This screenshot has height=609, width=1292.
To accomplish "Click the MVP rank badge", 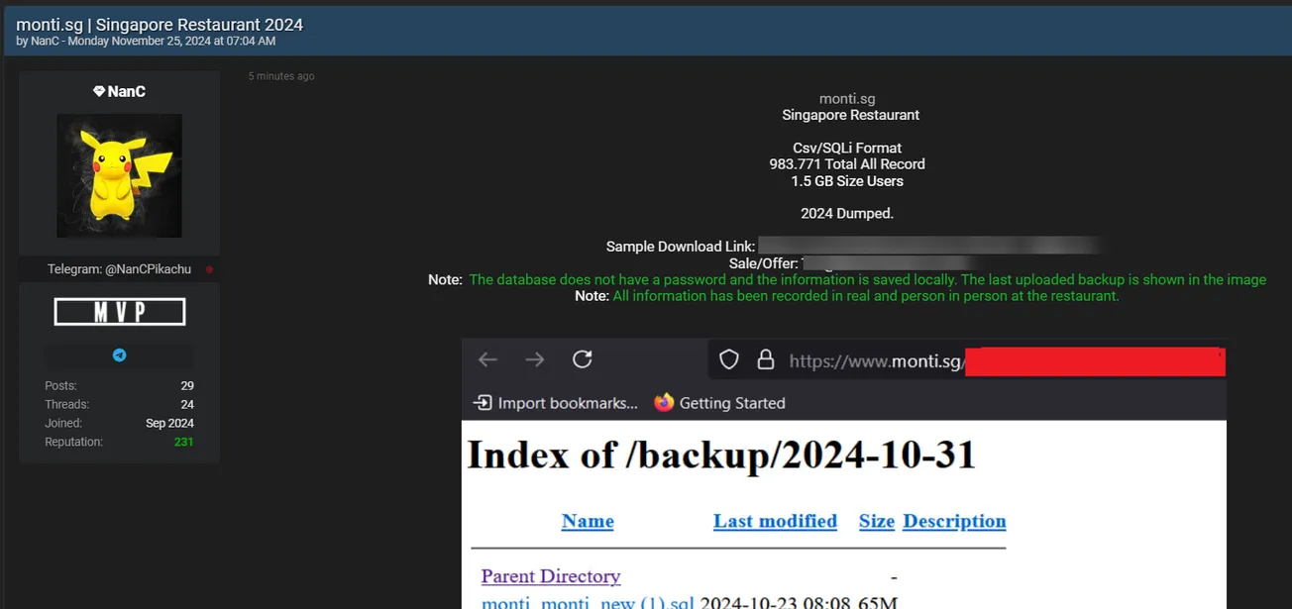I will point(119,312).
